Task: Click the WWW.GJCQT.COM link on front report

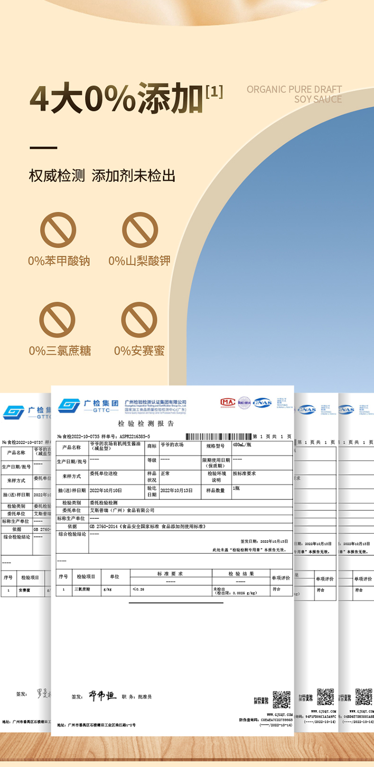Action: point(281,714)
